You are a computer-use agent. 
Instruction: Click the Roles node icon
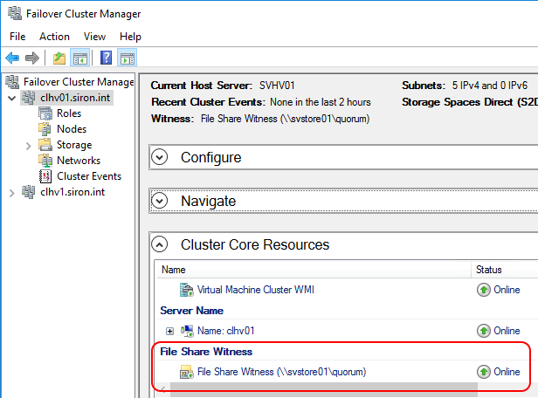[x=45, y=113]
